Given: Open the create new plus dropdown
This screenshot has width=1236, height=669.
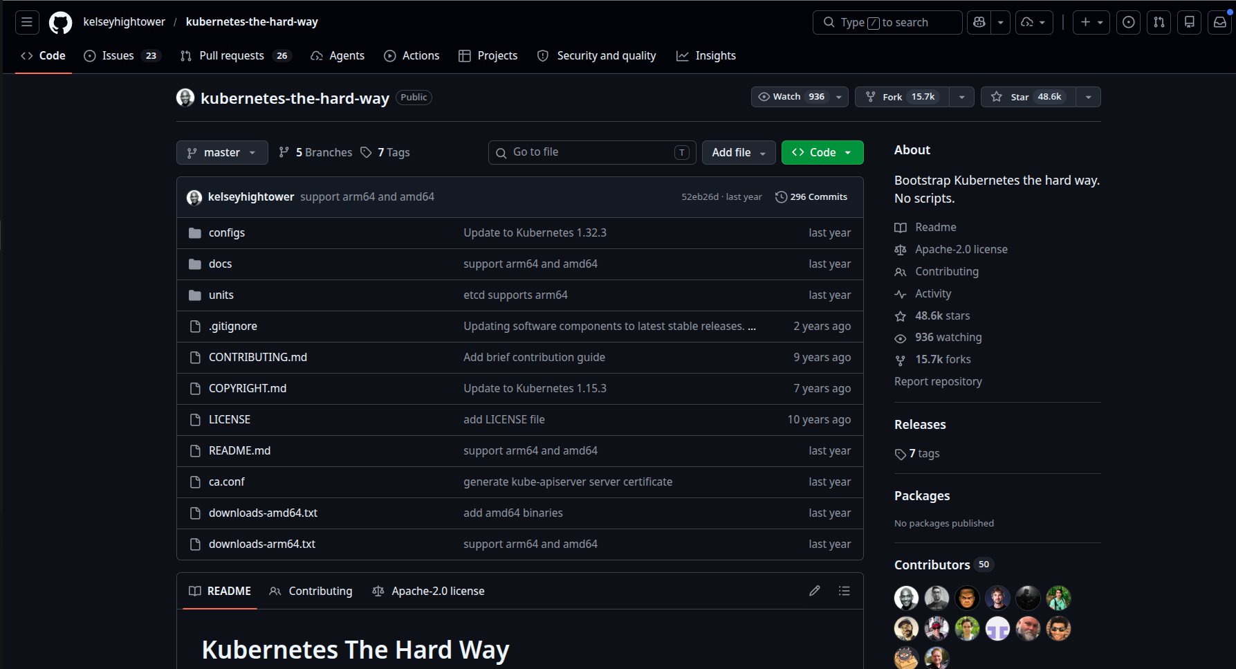Looking at the screenshot, I should pos(1091,22).
